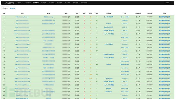This screenshot has width=176, height=99.
Task: Click Linux 2.6.32 OS link
Action: point(125,17)
